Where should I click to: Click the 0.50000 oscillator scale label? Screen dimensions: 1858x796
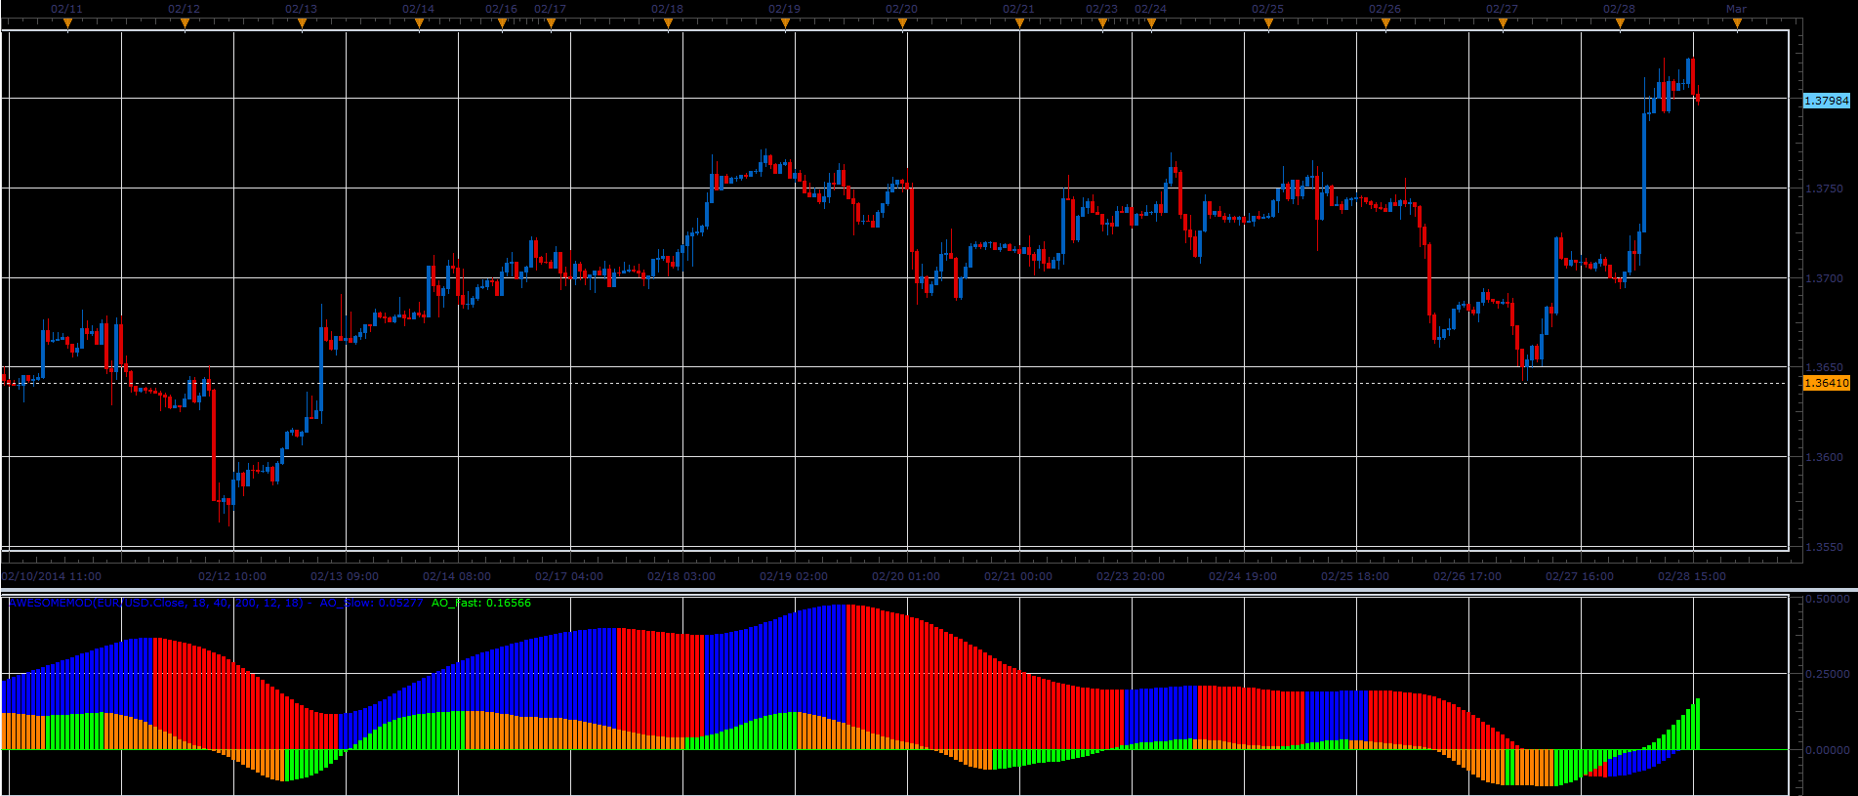(x=1827, y=599)
